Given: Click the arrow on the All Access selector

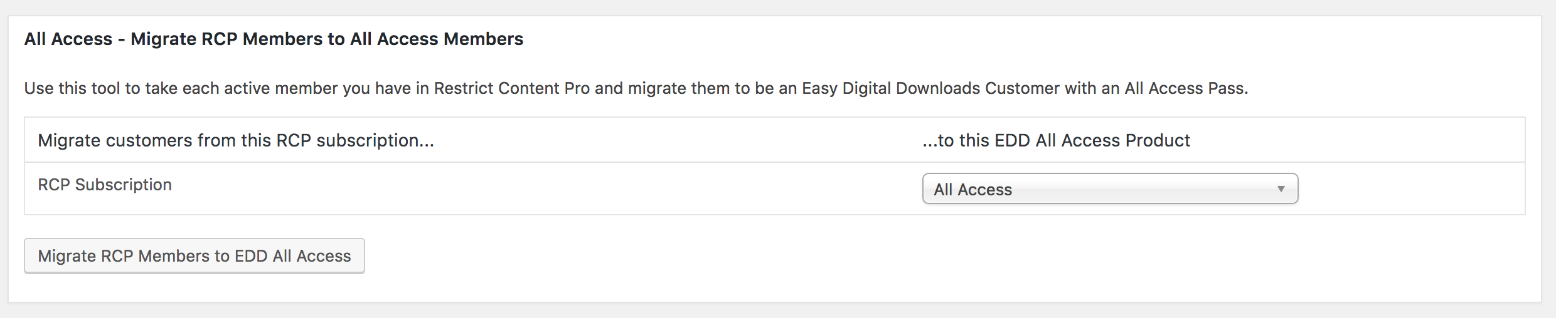Looking at the screenshot, I should [1281, 189].
